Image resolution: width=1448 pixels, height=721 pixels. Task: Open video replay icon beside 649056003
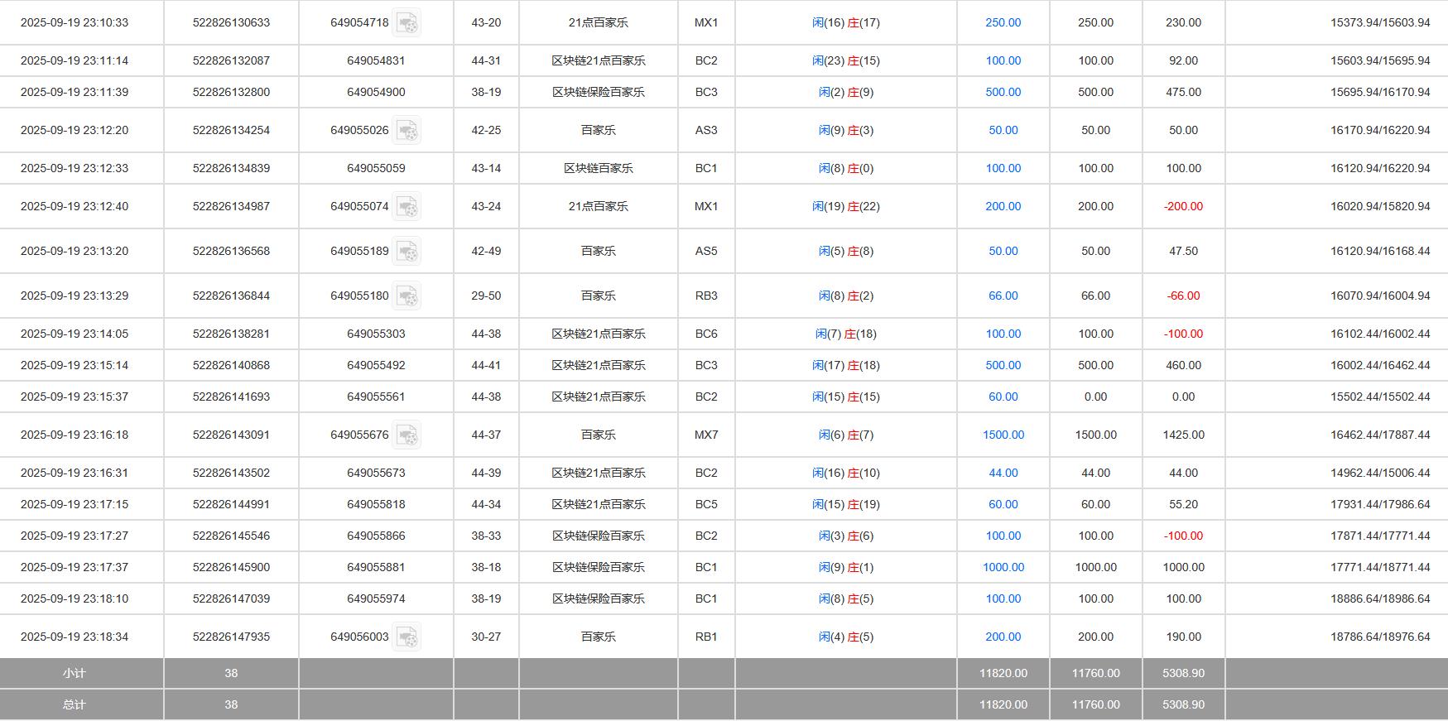(x=406, y=637)
